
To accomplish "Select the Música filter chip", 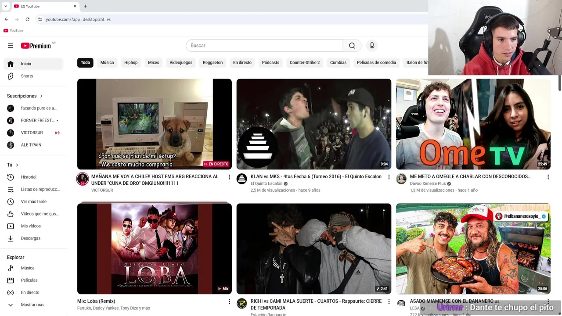I will 107,62.
